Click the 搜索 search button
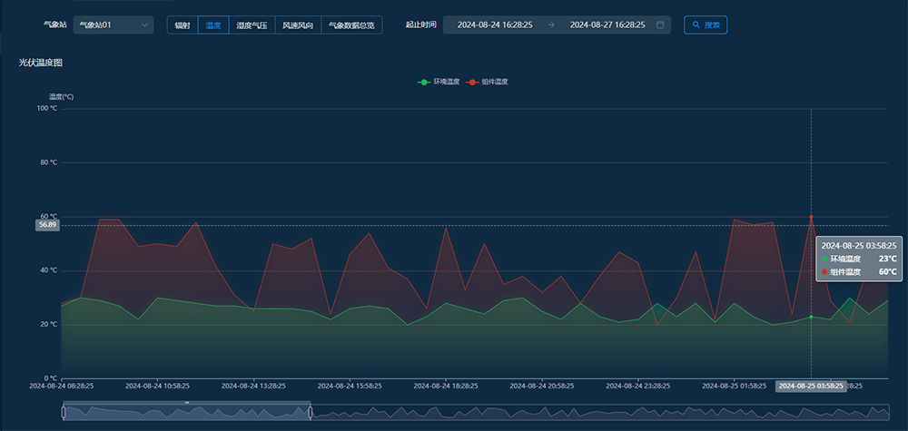The image size is (908, 431). (x=706, y=25)
